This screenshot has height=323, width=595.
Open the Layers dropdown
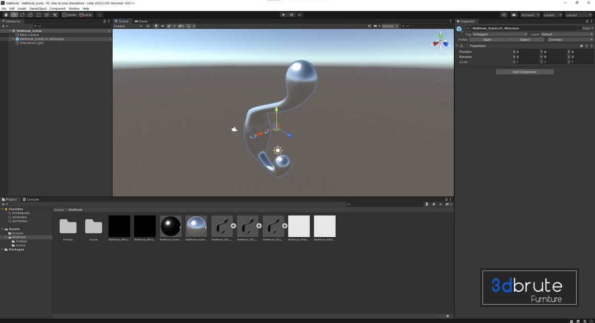(x=551, y=15)
